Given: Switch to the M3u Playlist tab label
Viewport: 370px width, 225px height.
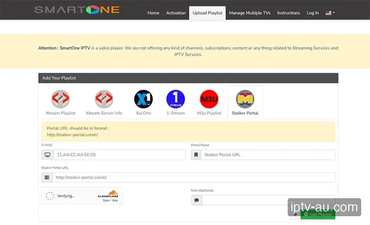Looking at the screenshot, I should [209, 113].
